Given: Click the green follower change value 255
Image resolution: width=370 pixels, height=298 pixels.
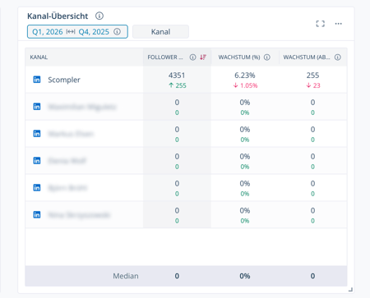Looking at the screenshot, I should pos(181,85).
